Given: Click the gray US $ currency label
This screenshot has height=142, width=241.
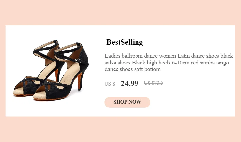Looking at the screenshot, I should pyautogui.click(x=110, y=84).
